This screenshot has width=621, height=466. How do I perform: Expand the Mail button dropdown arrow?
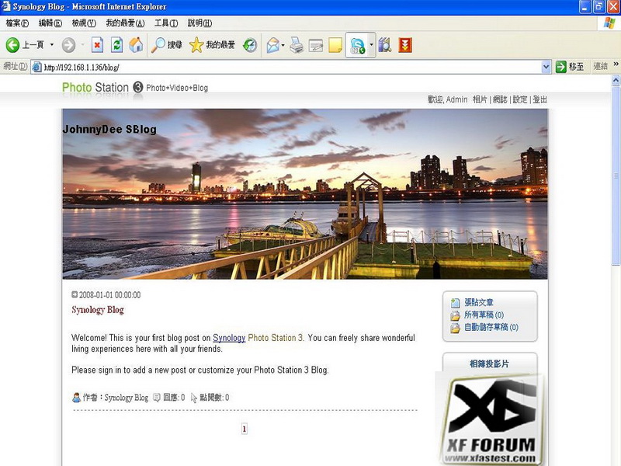coord(283,45)
